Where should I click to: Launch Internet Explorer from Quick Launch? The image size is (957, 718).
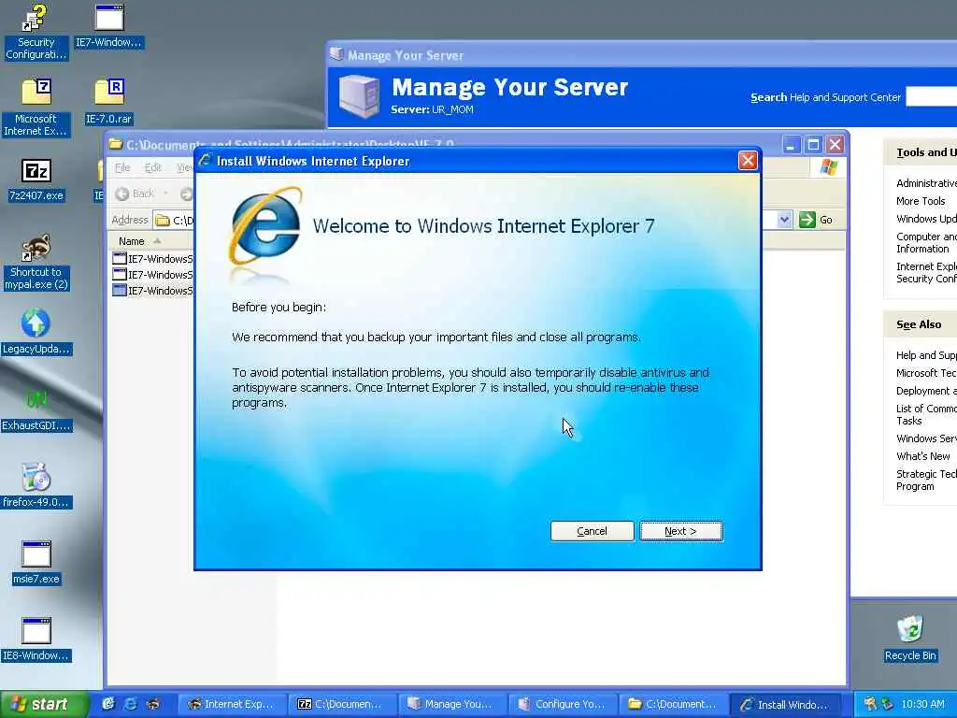click(x=131, y=704)
